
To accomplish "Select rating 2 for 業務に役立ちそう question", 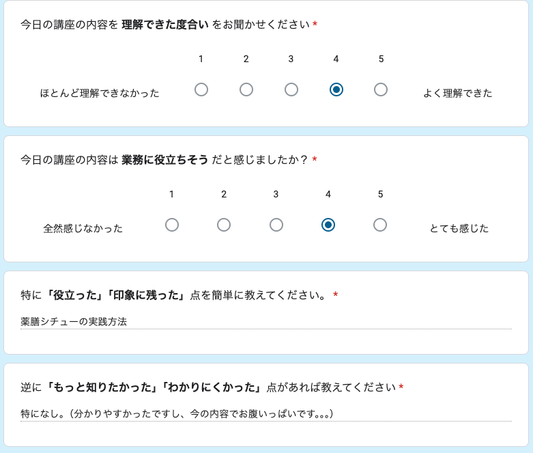I will click(224, 225).
